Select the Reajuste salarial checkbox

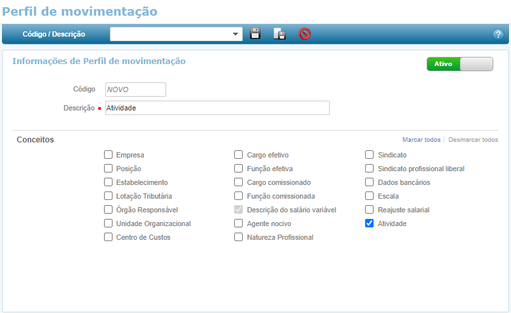[370, 210]
